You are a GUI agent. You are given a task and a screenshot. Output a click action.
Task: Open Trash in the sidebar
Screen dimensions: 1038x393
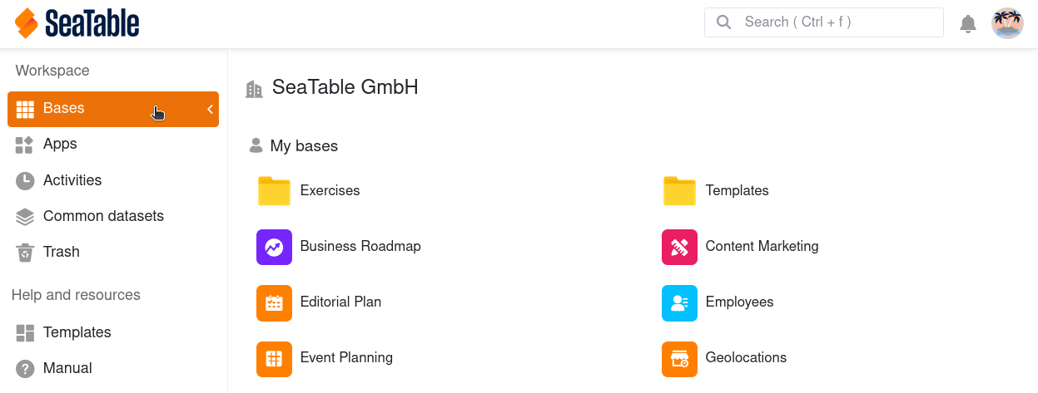(x=61, y=252)
